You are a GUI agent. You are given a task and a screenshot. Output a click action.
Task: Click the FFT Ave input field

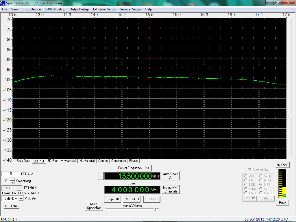10,174
